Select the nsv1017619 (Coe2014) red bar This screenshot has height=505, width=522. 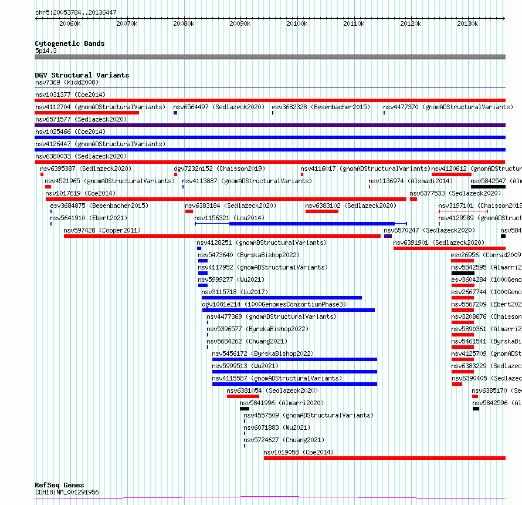[226, 199]
